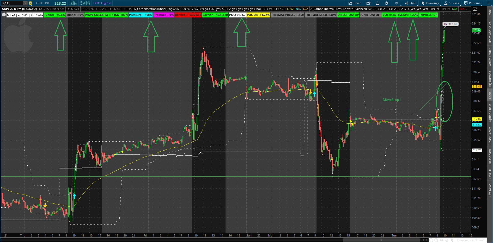Screen dimensions: 493x243
Task: Switch to the Trade sidebar tab
Action: pyautogui.click(x=490, y=13)
